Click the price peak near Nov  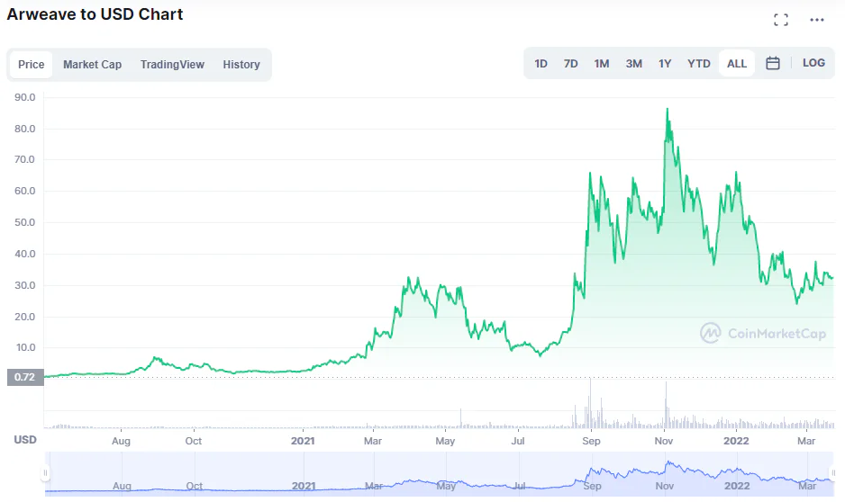pos(668,111)
